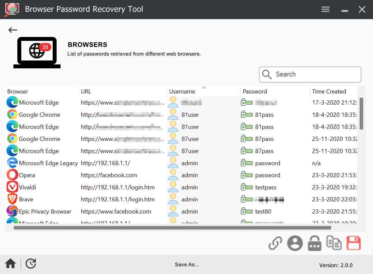Click the 23-3-2020 19:32 time cell

[x=334, y=187]
